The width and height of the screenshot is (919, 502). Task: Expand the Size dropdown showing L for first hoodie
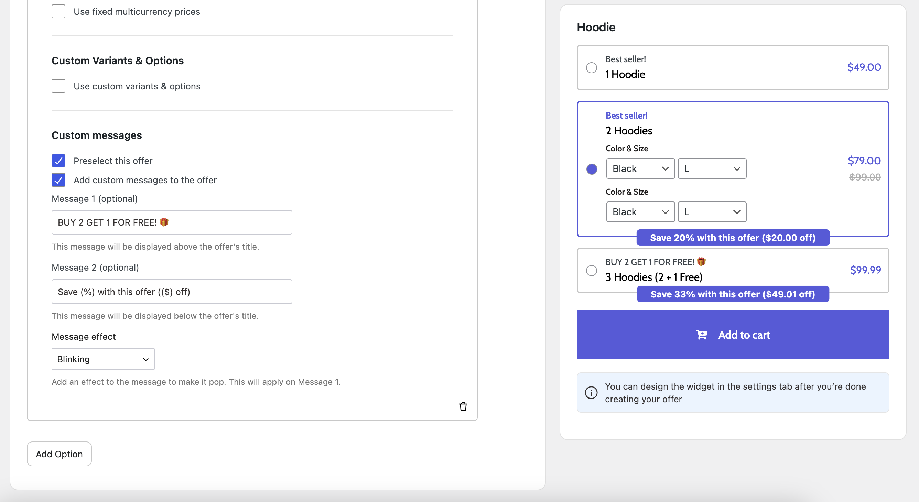point(712,168)
